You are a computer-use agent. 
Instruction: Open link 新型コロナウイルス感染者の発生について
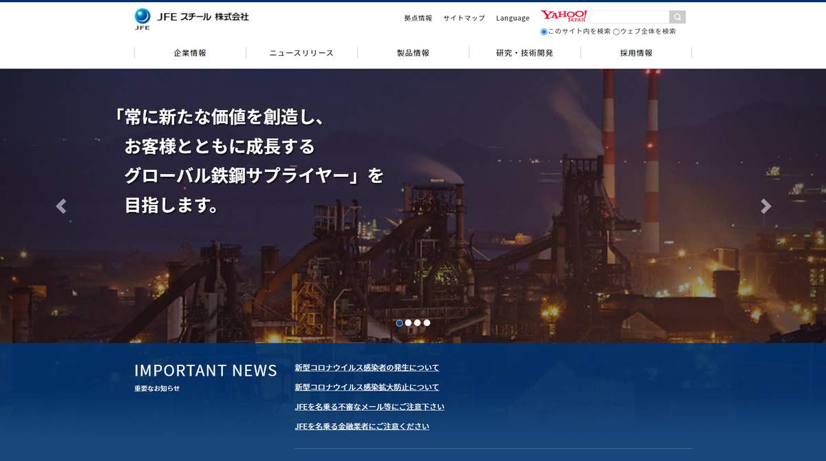pos(367,368)
